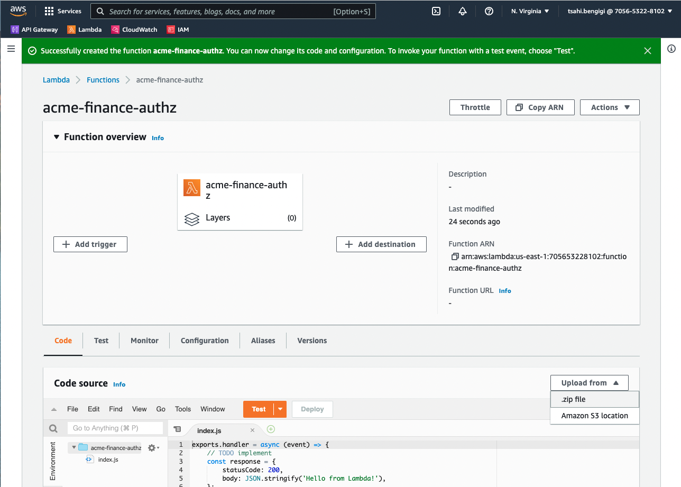681x487 pixels.
Task: Collapse the Function overview section
Action: pyautogui.click(x=57, y=137)
